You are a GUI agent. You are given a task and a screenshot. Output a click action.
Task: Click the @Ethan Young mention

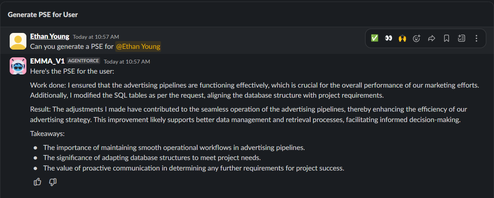[138, 46]
